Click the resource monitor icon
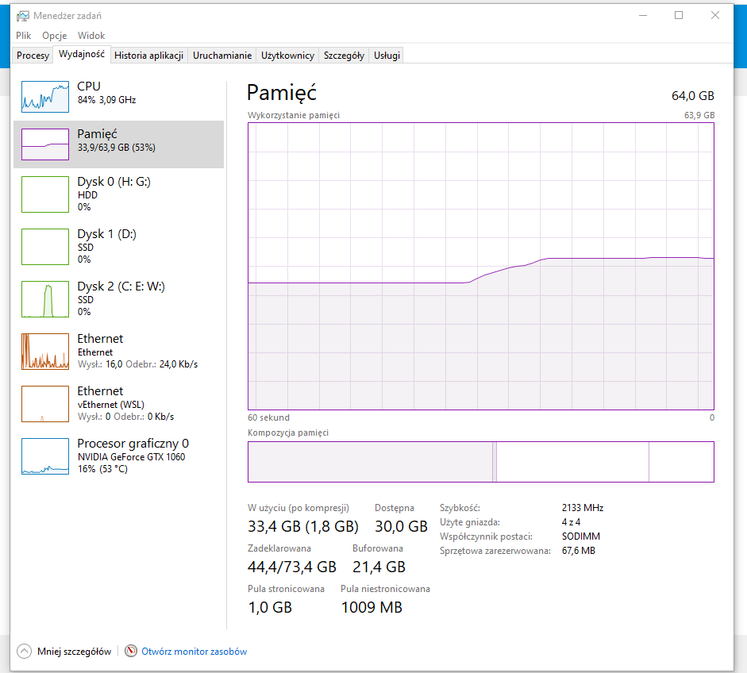Screen dimensions: 747x673 click(131, 651)
